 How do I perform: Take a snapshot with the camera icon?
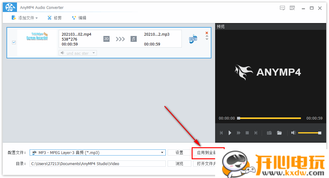[x=269, y=133]
